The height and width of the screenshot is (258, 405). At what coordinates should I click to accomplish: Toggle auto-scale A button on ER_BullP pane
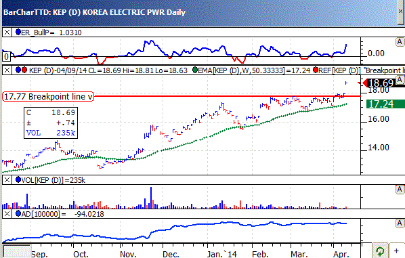(400, 42)
